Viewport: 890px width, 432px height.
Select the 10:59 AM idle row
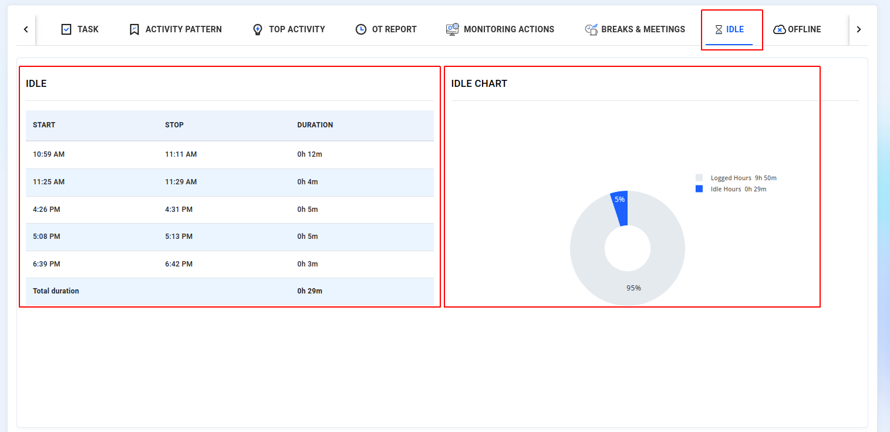pos(230,154)
